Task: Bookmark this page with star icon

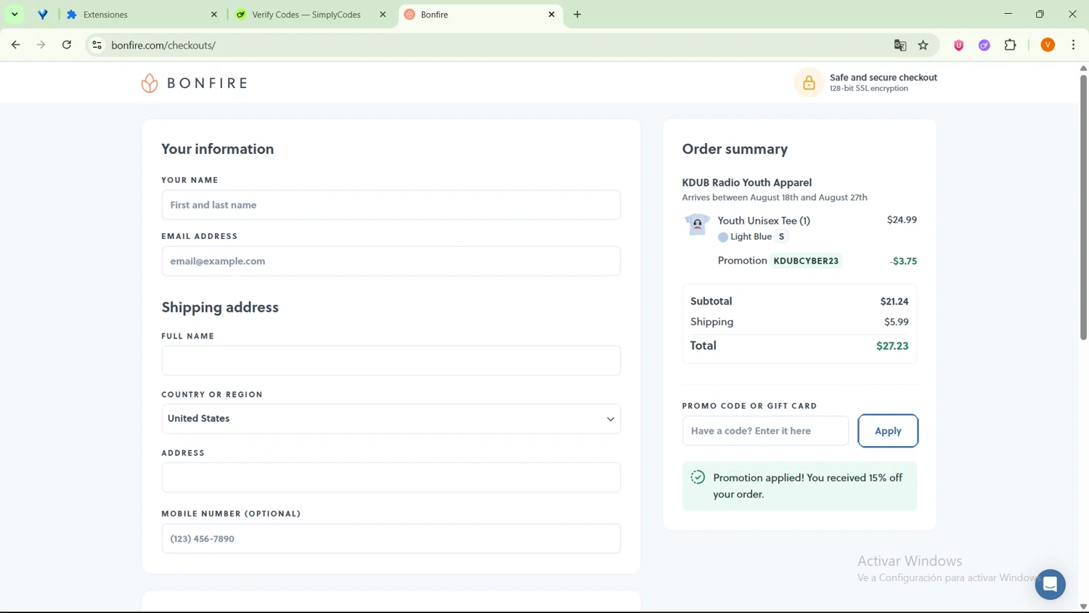Action: tap(923, 45)
